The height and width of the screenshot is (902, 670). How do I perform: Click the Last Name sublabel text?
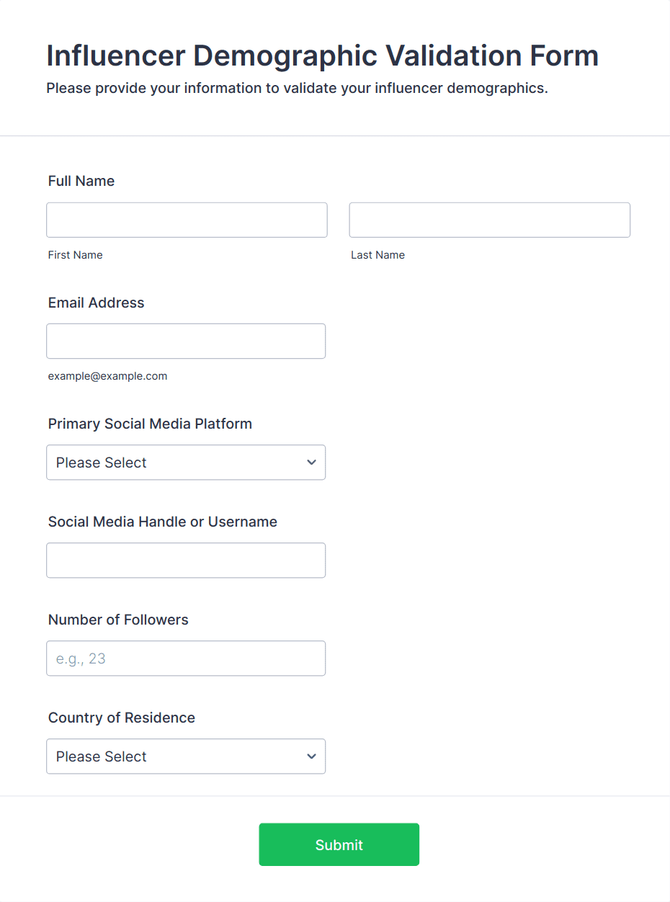[378, 255]
